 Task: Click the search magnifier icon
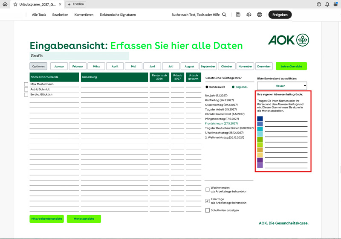pos(224,15)
